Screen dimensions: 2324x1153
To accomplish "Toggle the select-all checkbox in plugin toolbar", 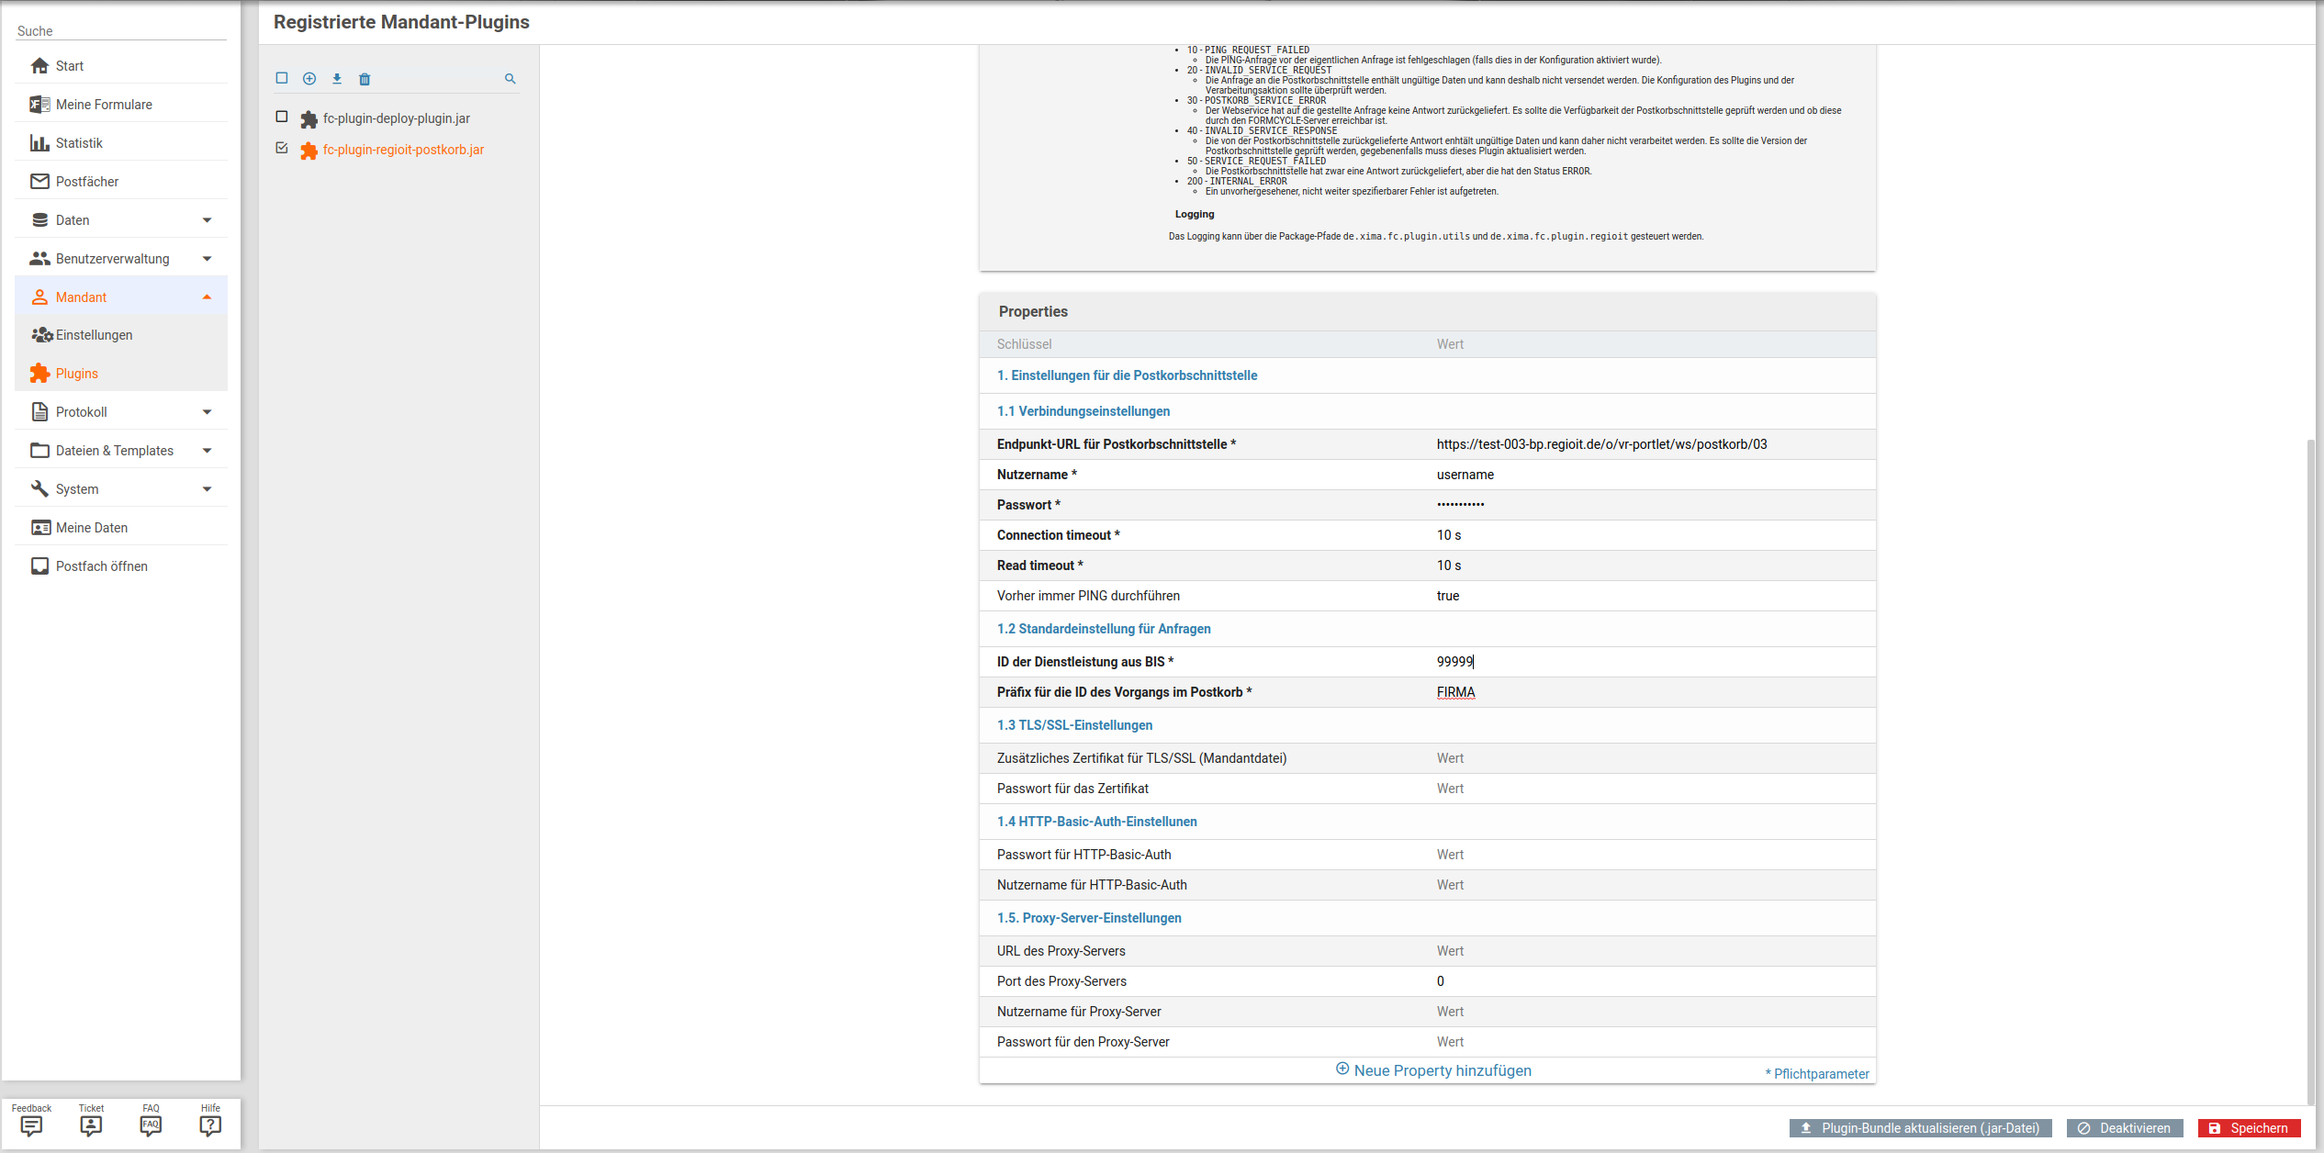I will 282,79.
